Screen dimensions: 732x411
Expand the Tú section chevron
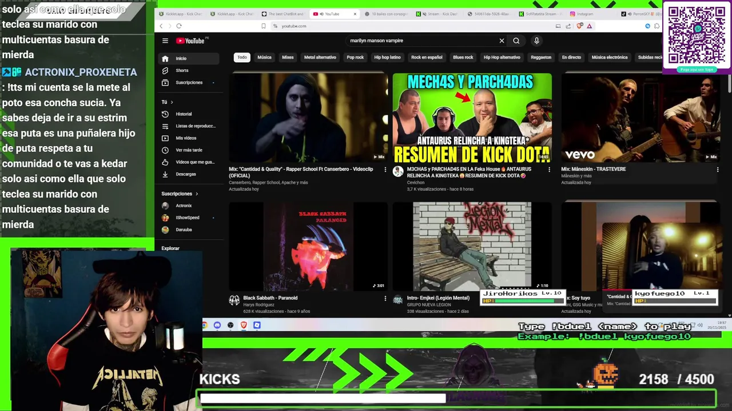click(x=171, y=102)
